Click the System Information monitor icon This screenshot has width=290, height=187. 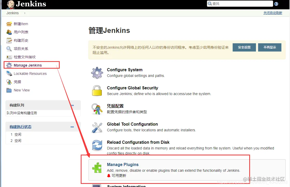click(x=97, y=185)
